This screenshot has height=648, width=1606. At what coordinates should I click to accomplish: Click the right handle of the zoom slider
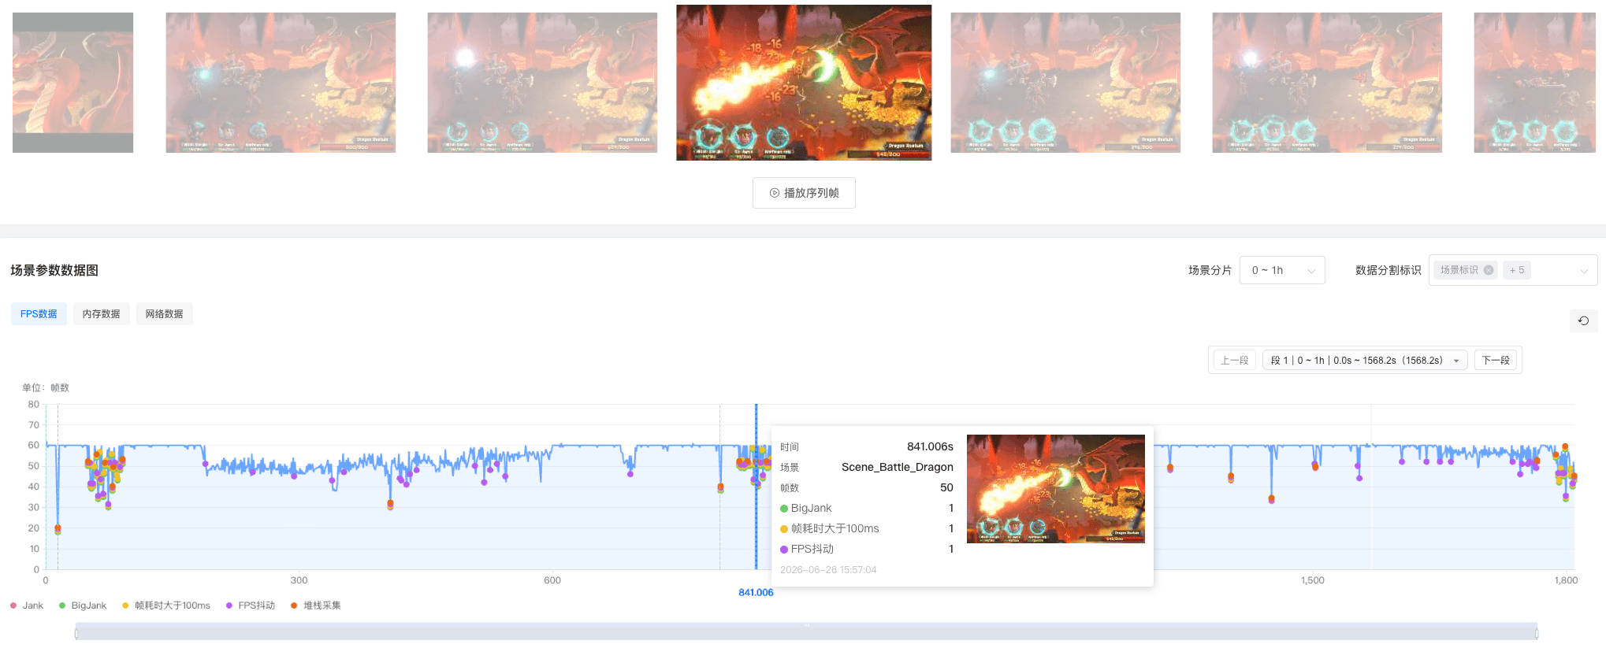tap(1537, 632)
